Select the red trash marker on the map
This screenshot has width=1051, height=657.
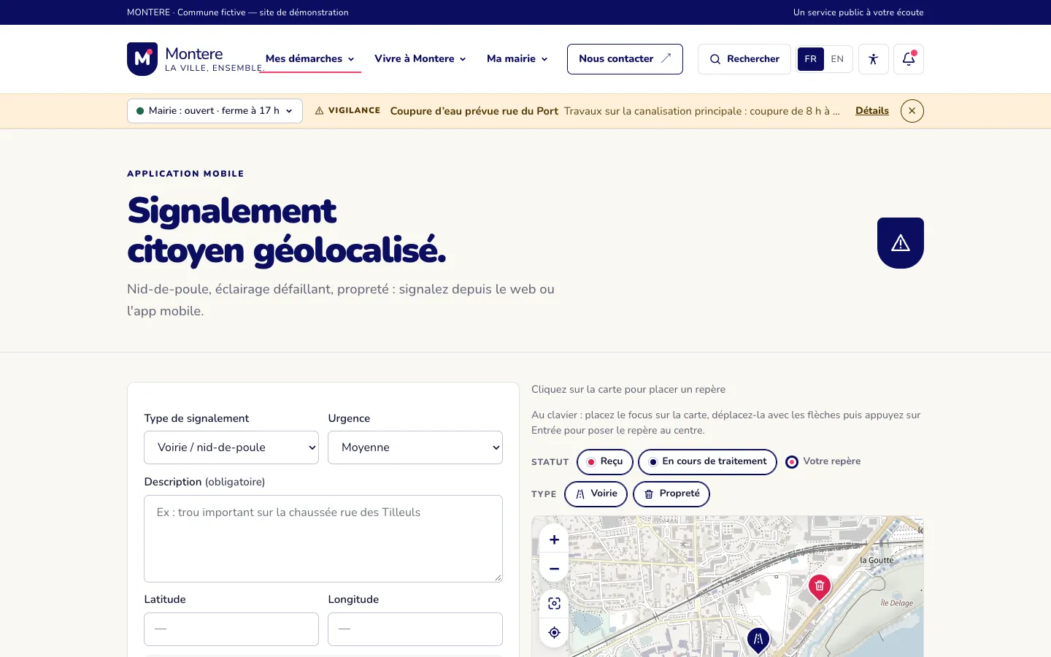click(820, 586)
